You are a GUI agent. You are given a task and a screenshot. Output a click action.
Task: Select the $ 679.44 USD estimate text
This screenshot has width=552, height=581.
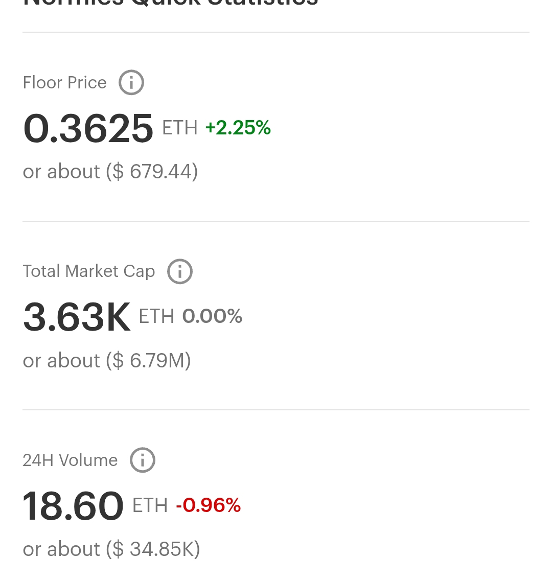pos(152,171)
